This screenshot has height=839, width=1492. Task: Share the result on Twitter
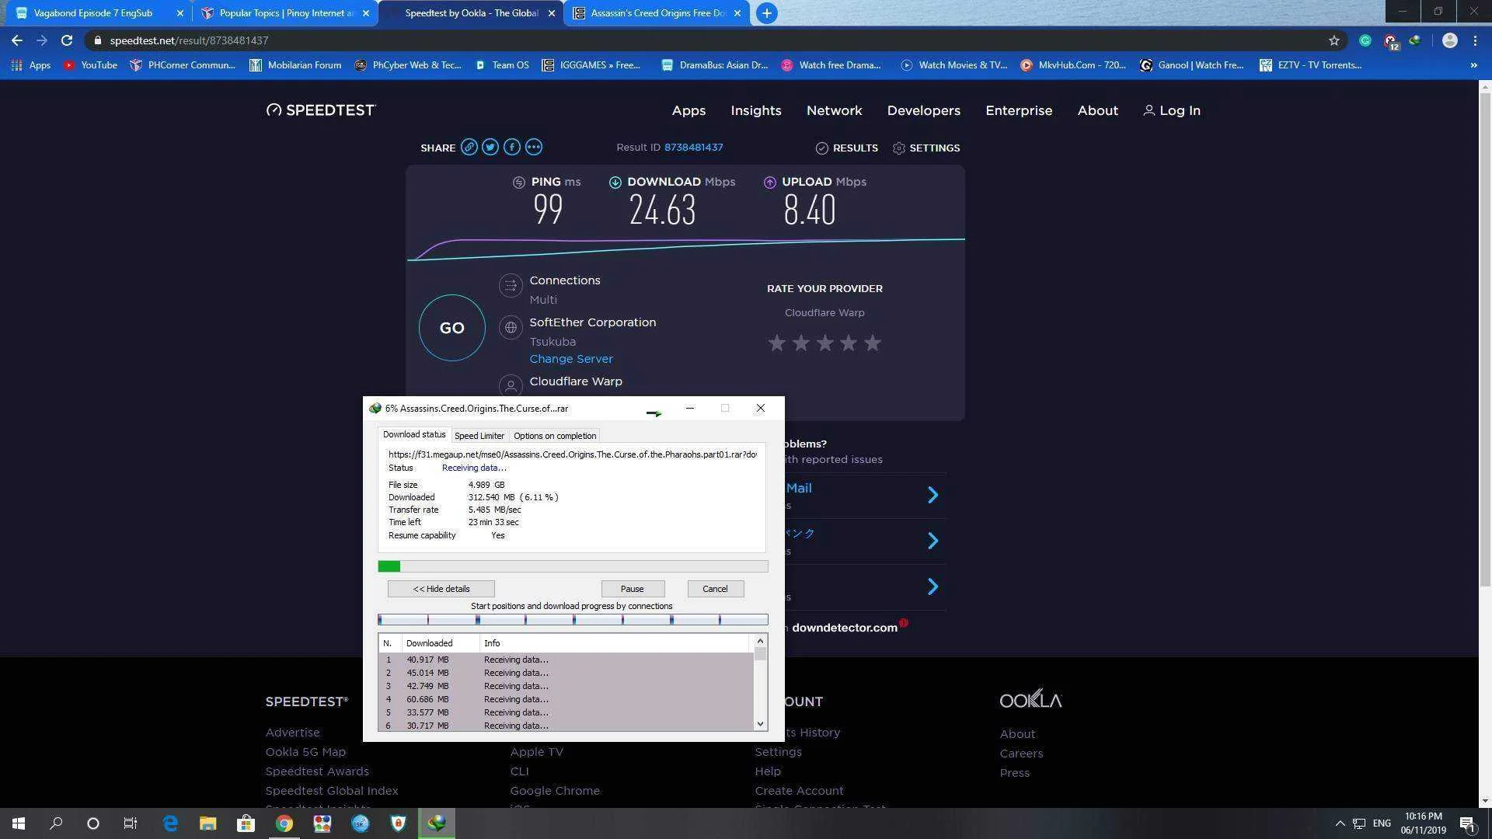point(490,147)
